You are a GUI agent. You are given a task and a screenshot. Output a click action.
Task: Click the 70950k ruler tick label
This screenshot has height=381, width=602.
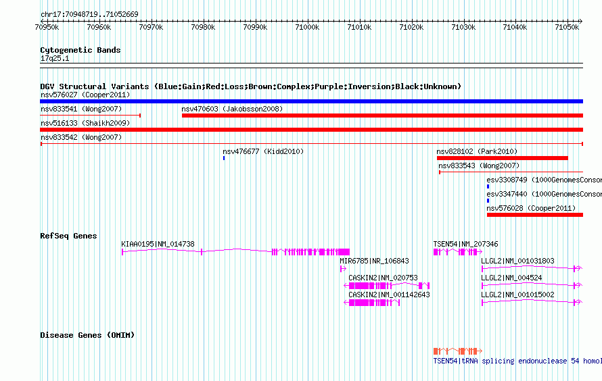point(47,27)
